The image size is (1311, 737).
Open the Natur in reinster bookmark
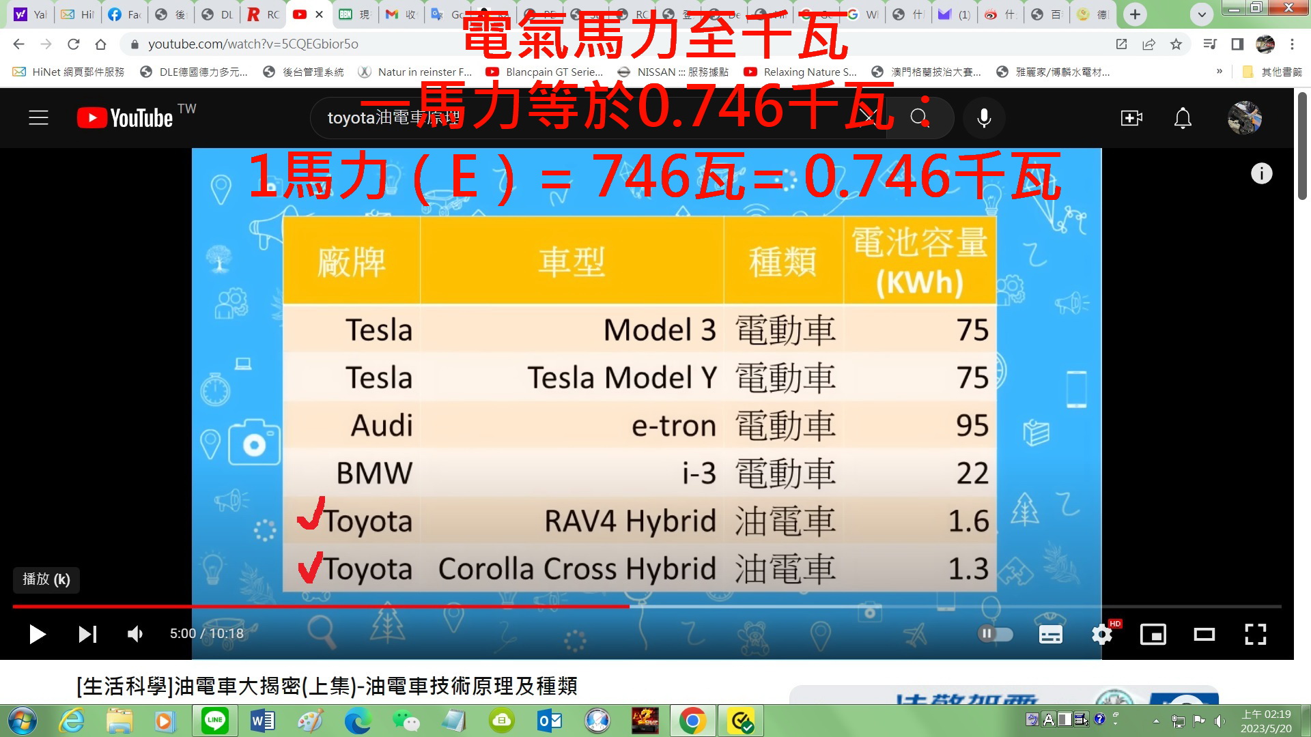[415, 72]
